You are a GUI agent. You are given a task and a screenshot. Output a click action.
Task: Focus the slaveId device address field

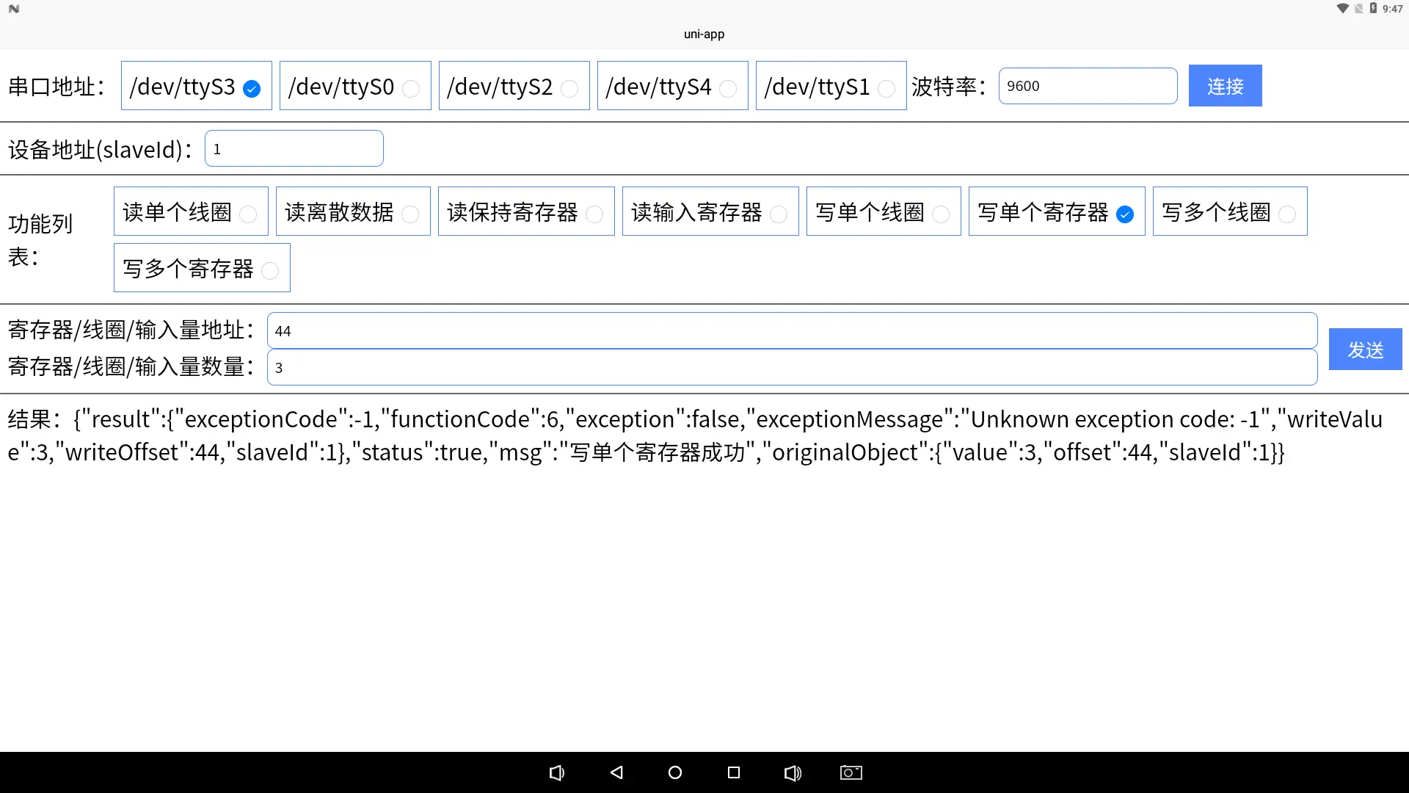(x=294, y=148)
